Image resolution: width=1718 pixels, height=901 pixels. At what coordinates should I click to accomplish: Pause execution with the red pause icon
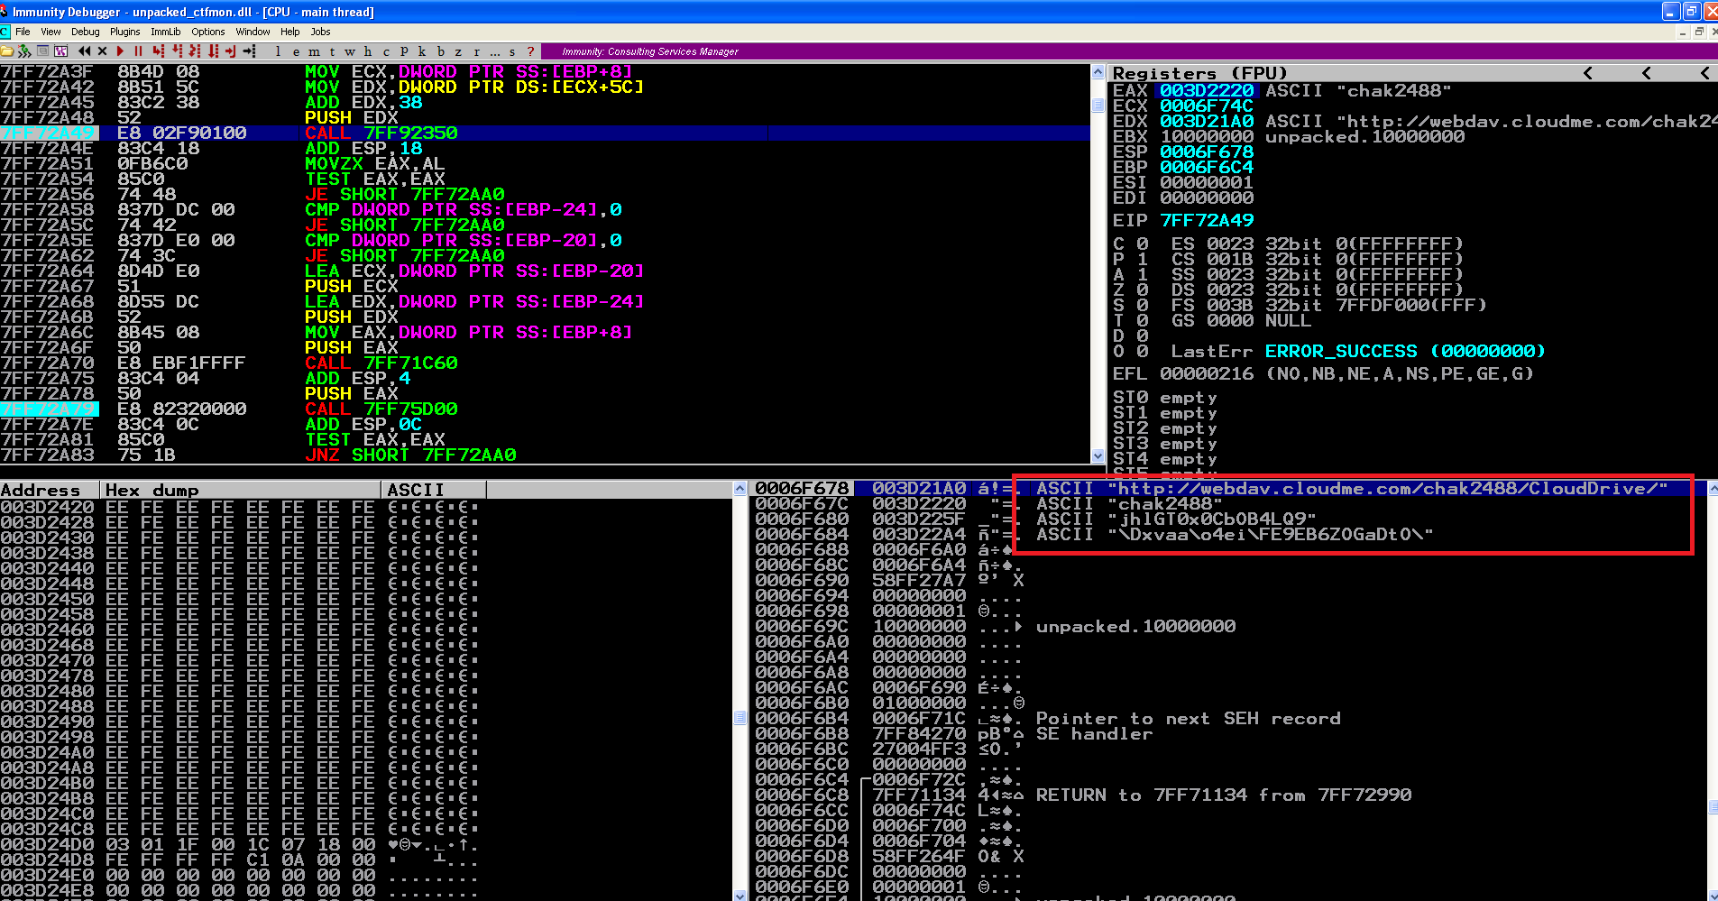tap(138, 51)
